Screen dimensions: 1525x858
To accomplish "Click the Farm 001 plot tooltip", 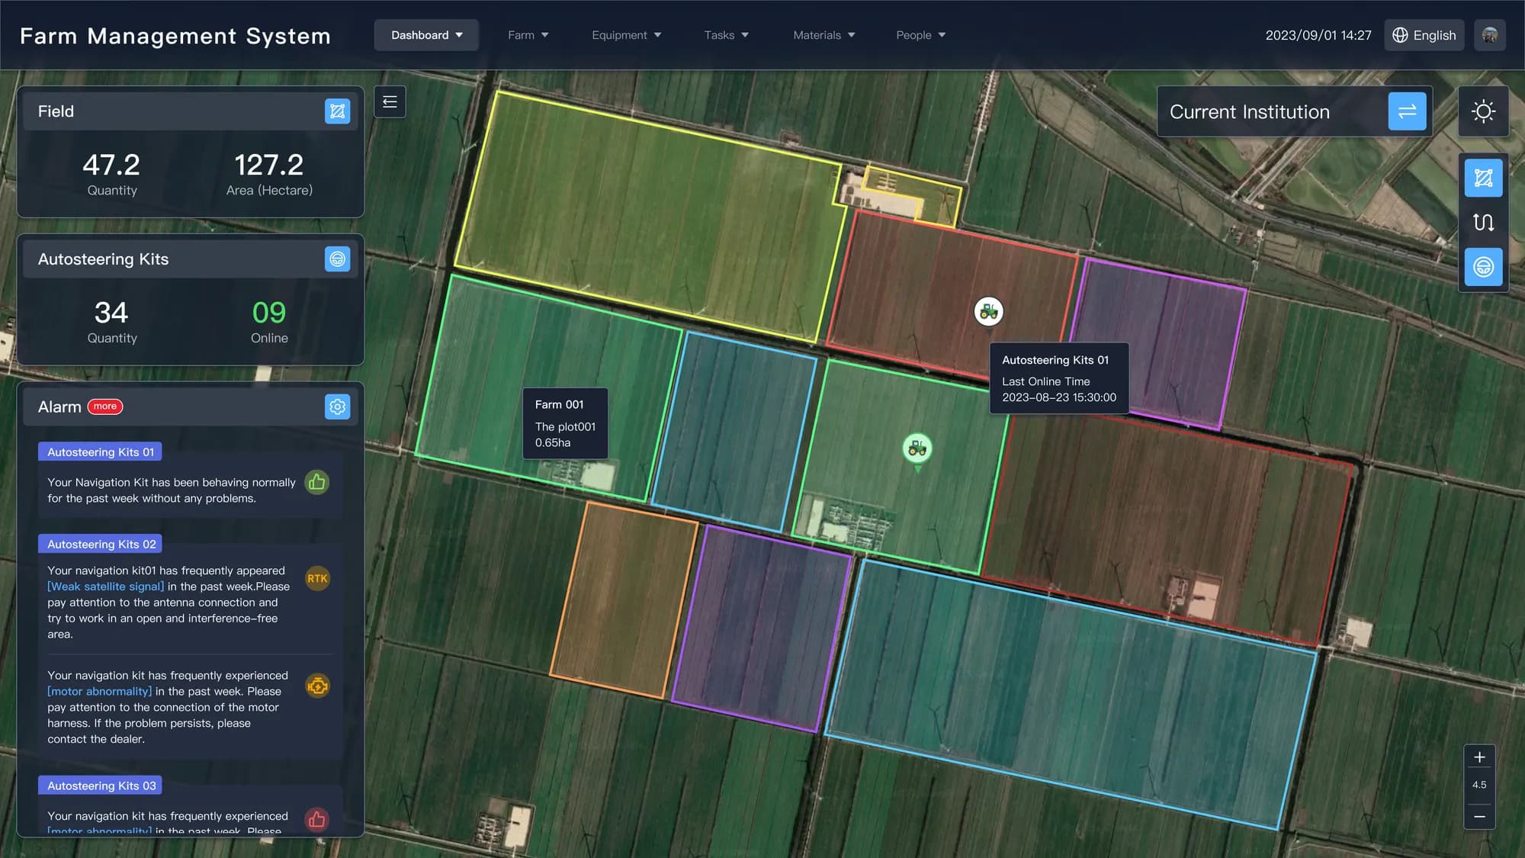I will 565,423.
